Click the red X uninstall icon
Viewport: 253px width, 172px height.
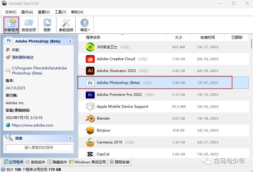click(8, 50)
